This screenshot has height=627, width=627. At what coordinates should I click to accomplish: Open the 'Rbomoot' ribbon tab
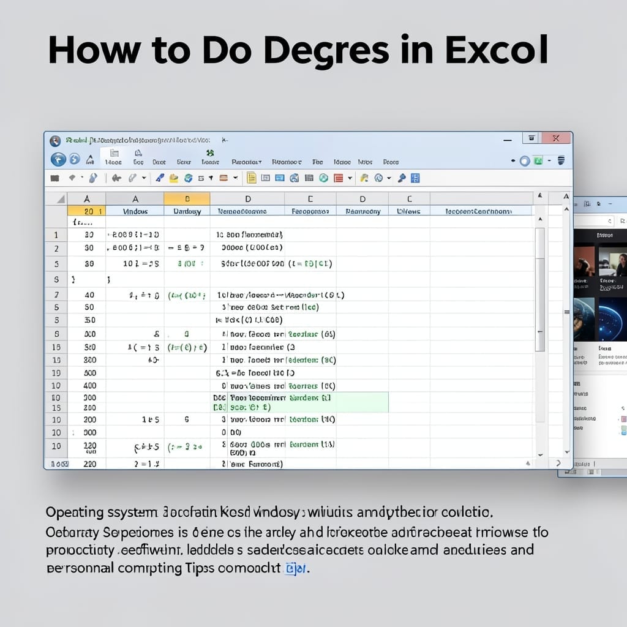pos(287,162)
